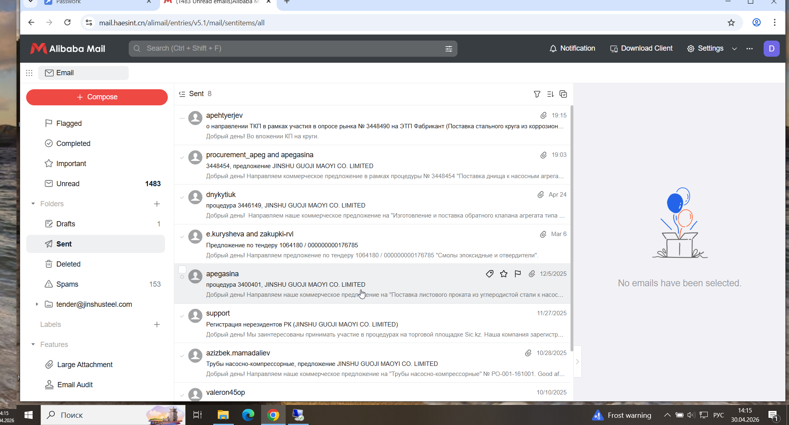Screen dimensions: 789x425
Task: Expand thread of support email
Action: (182, 316)
